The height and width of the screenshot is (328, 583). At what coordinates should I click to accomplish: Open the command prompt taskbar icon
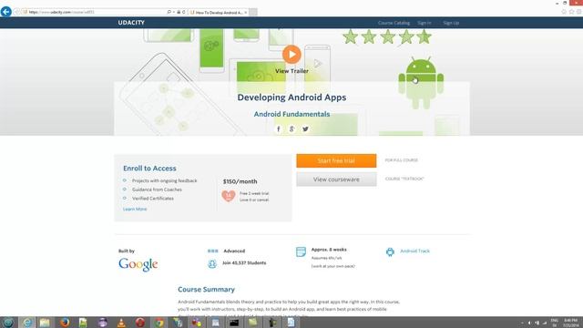234,323
